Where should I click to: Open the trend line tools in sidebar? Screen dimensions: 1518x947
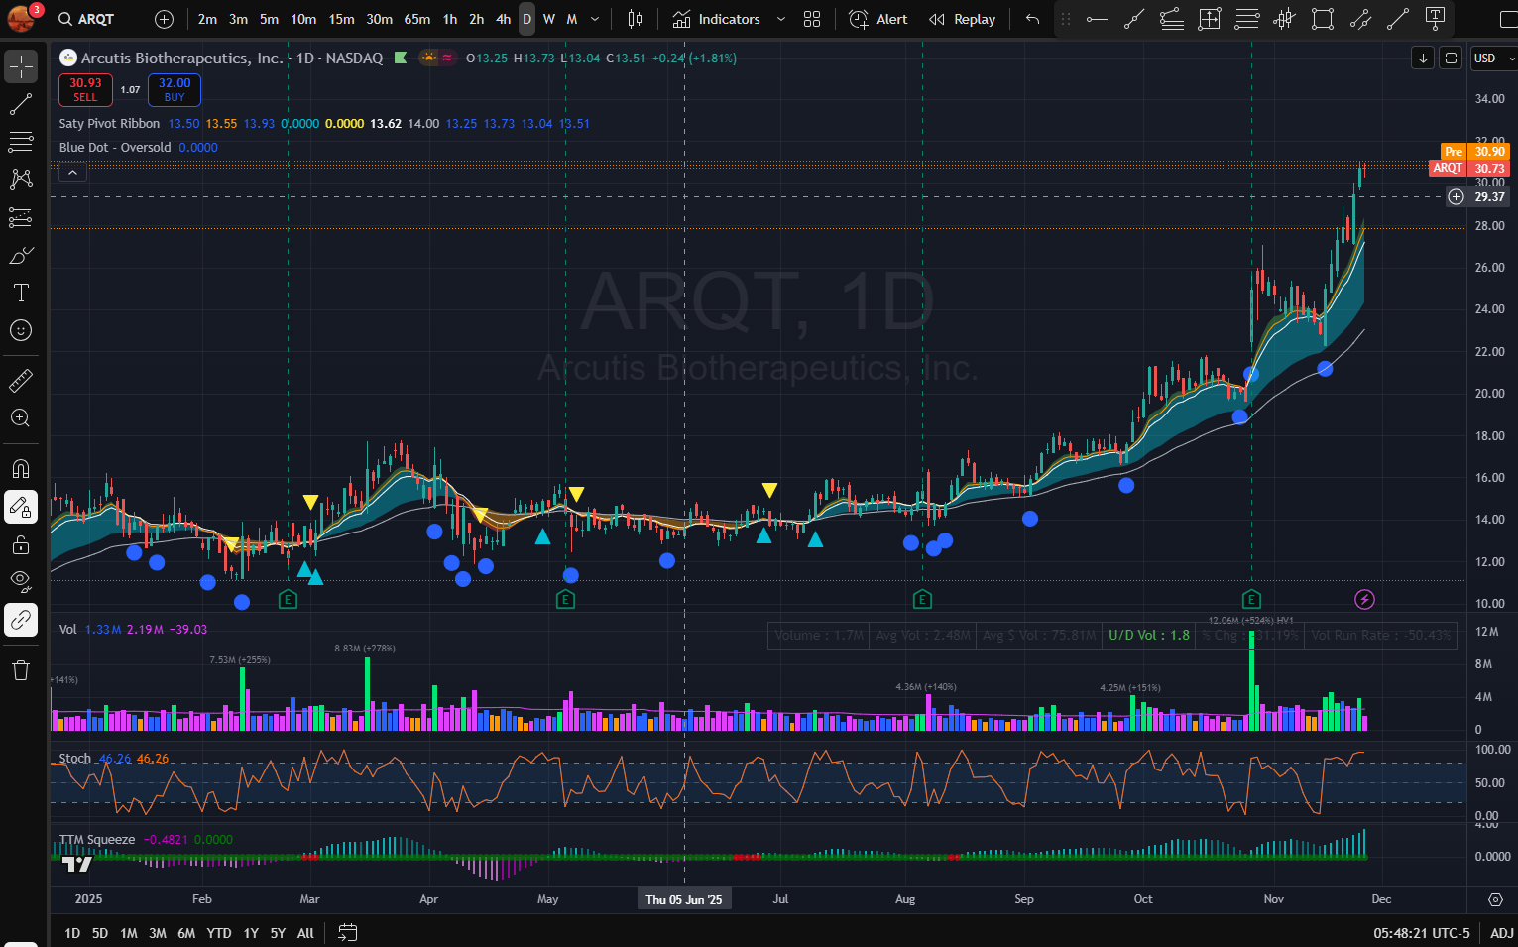21,104
